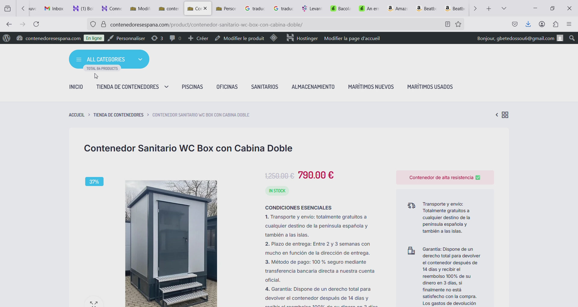The width and height of the screenshot is (578, 307).
Task: Click Modifier le produit link
Action: (x=240, y=38)
